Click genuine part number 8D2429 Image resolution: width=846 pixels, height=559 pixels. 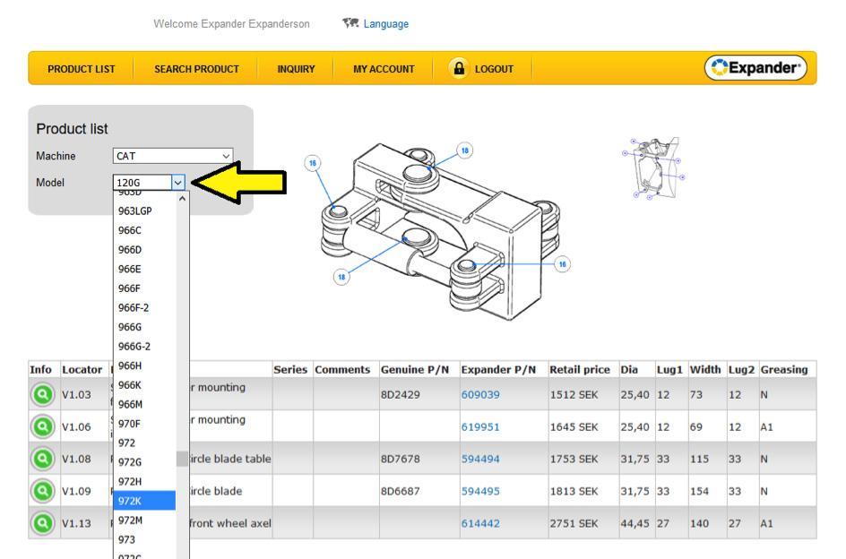[401, 394]
